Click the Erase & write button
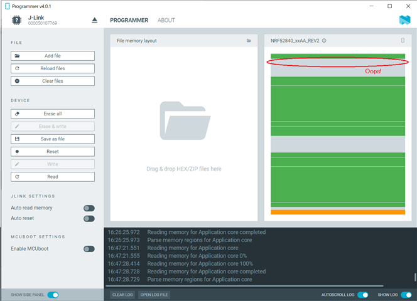Screen dimensions: 417x301 (53, 127)
